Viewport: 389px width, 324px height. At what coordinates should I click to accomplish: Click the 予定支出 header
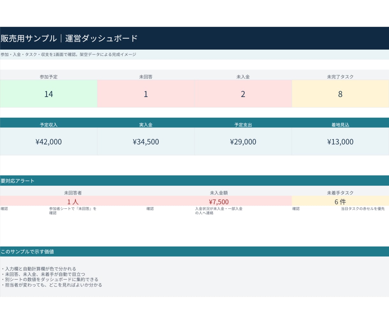tap(243, 125)
